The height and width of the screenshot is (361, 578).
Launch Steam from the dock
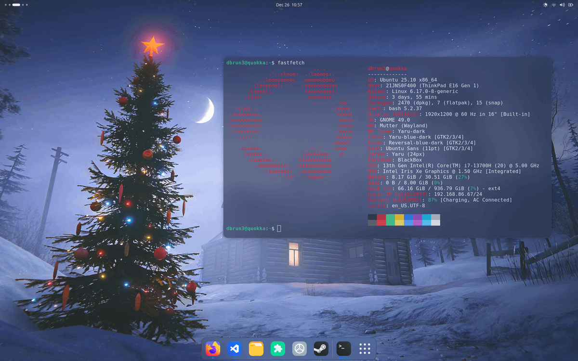pos(321,348)
